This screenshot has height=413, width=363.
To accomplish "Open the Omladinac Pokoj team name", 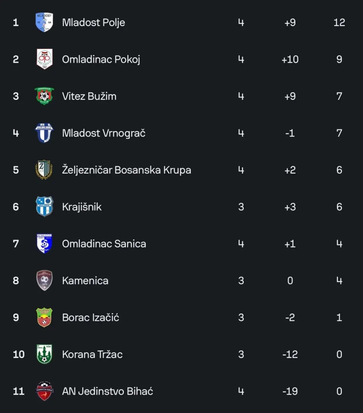I will pos(101,60).
